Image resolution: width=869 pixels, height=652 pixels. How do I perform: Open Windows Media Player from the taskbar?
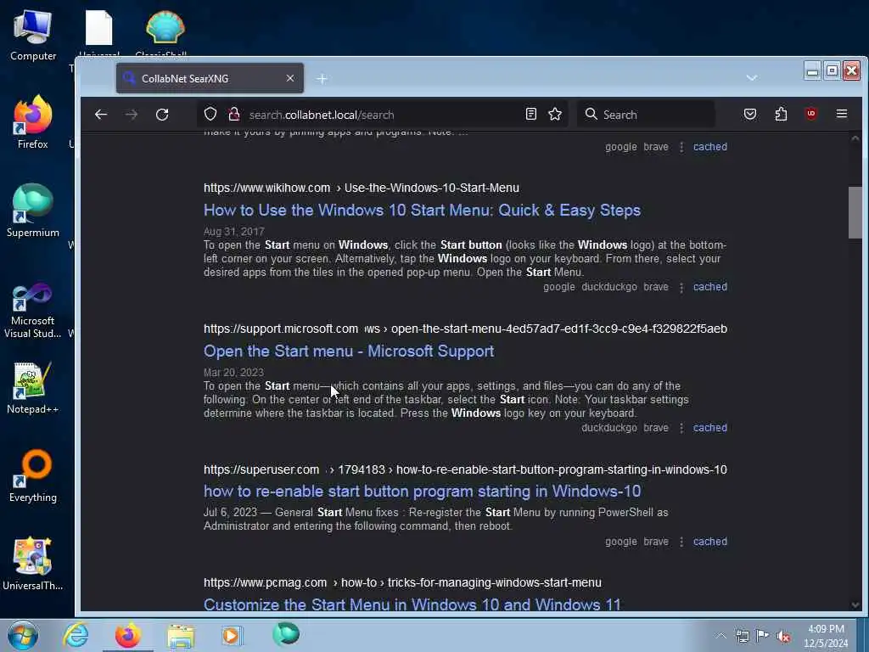(x=232, y=635)
